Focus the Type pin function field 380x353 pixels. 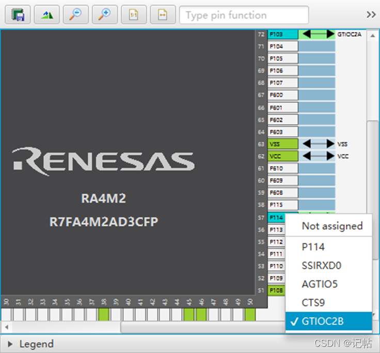244,15
